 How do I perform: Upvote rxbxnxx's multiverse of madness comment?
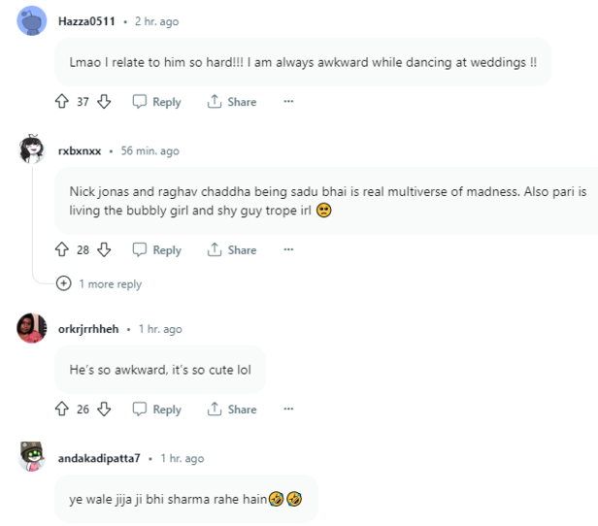pyautogui.click(x=62, y=250)
